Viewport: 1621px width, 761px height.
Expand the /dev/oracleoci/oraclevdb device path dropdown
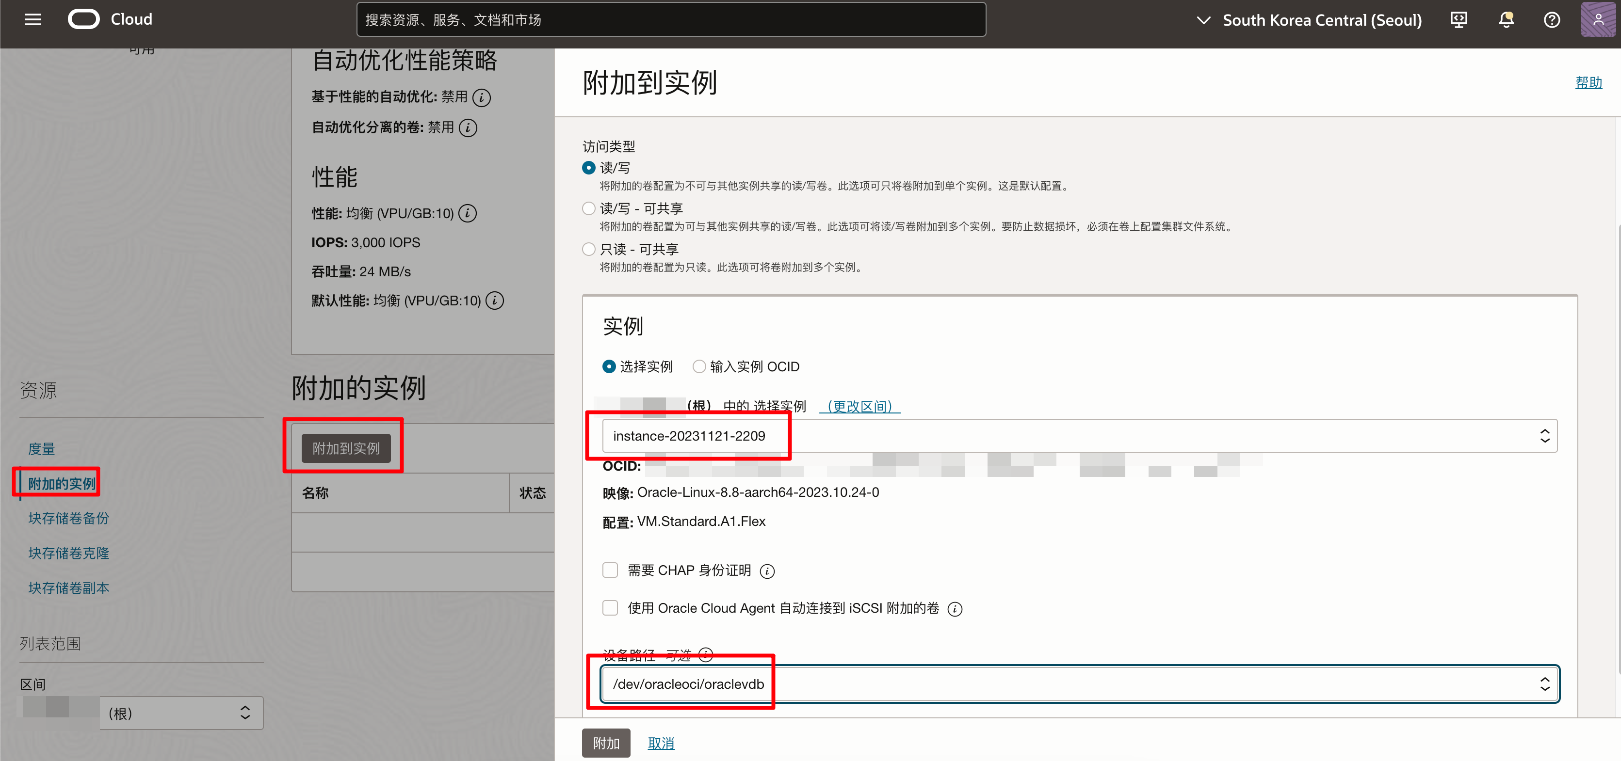tap(1079, 683)
